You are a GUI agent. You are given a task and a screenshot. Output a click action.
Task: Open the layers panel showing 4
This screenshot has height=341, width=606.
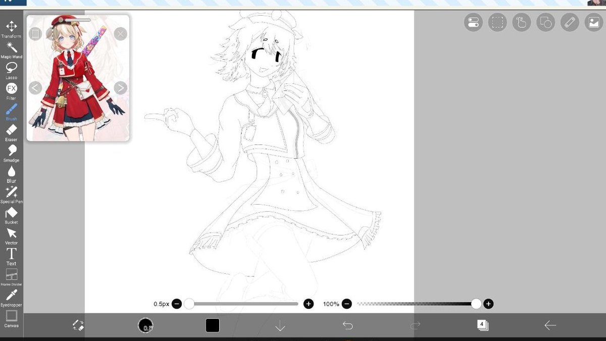482,325
